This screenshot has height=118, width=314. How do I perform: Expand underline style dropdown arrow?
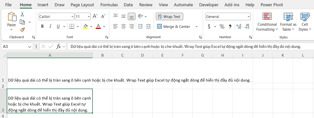pos(64,26)
